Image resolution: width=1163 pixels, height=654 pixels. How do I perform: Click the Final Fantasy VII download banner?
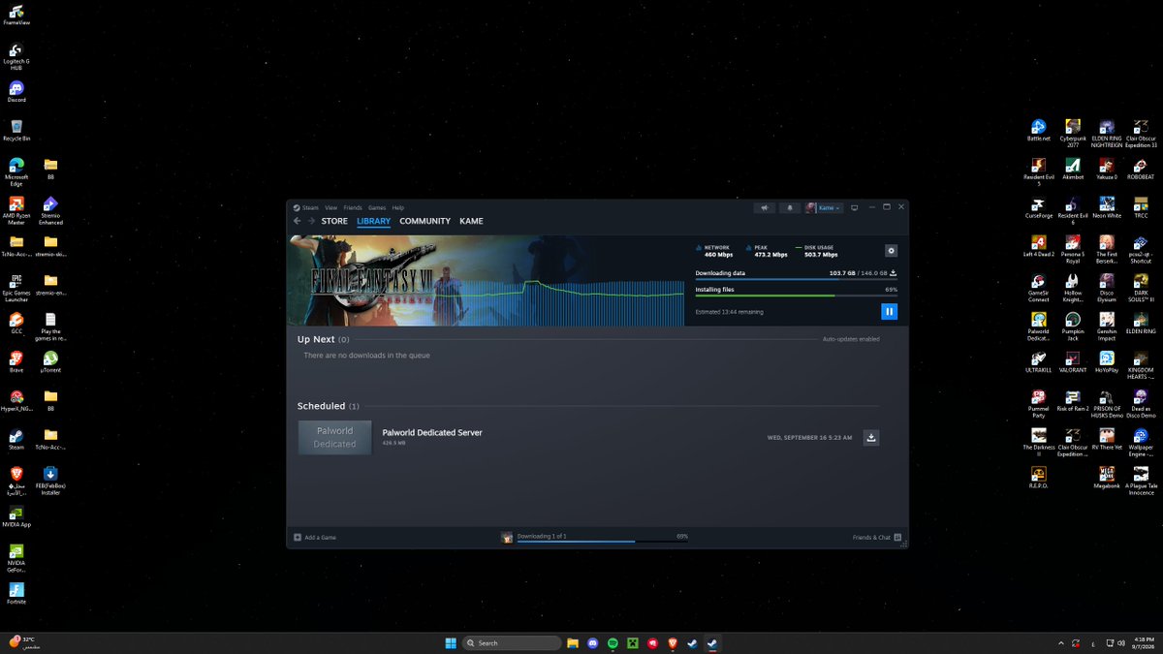pyautogui.click(x=487, y=280)
